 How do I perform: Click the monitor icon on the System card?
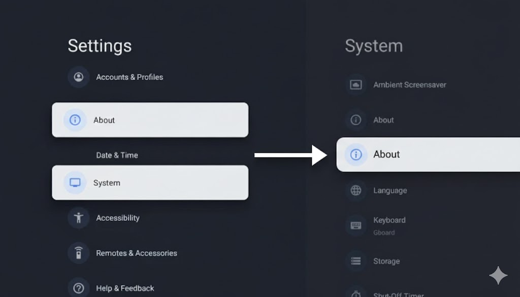pos(75,183)
